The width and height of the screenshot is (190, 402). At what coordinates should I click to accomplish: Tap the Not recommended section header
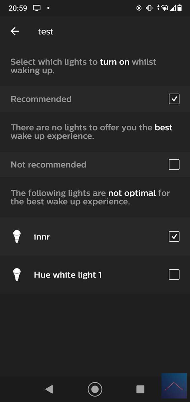pyautogui.click(x=48, y=165)
